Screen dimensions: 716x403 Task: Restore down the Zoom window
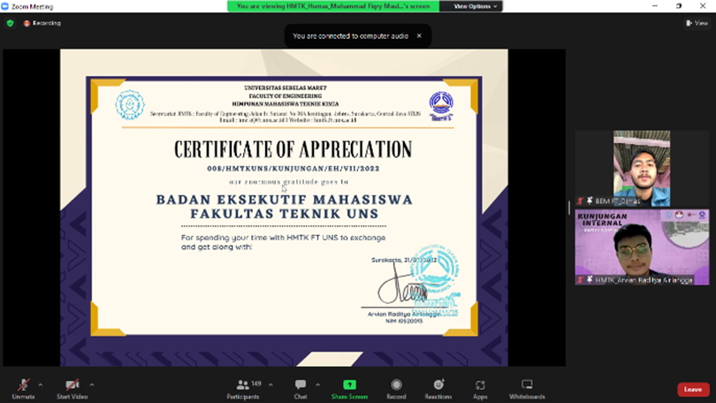[x=679, y=6]
